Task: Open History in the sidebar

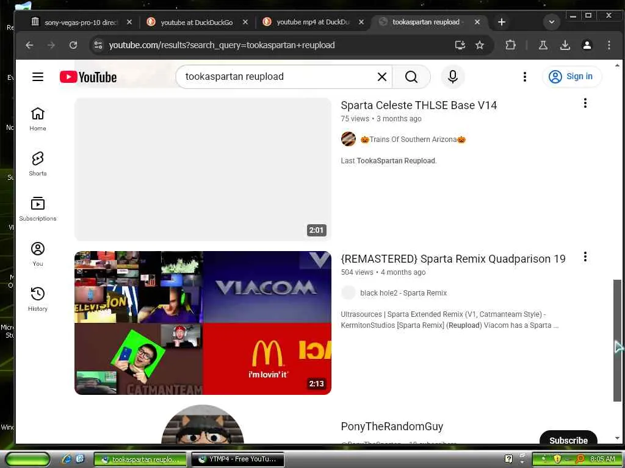Action: pos(38,299)
